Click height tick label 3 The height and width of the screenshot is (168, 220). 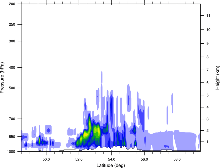tap(208, 119)
